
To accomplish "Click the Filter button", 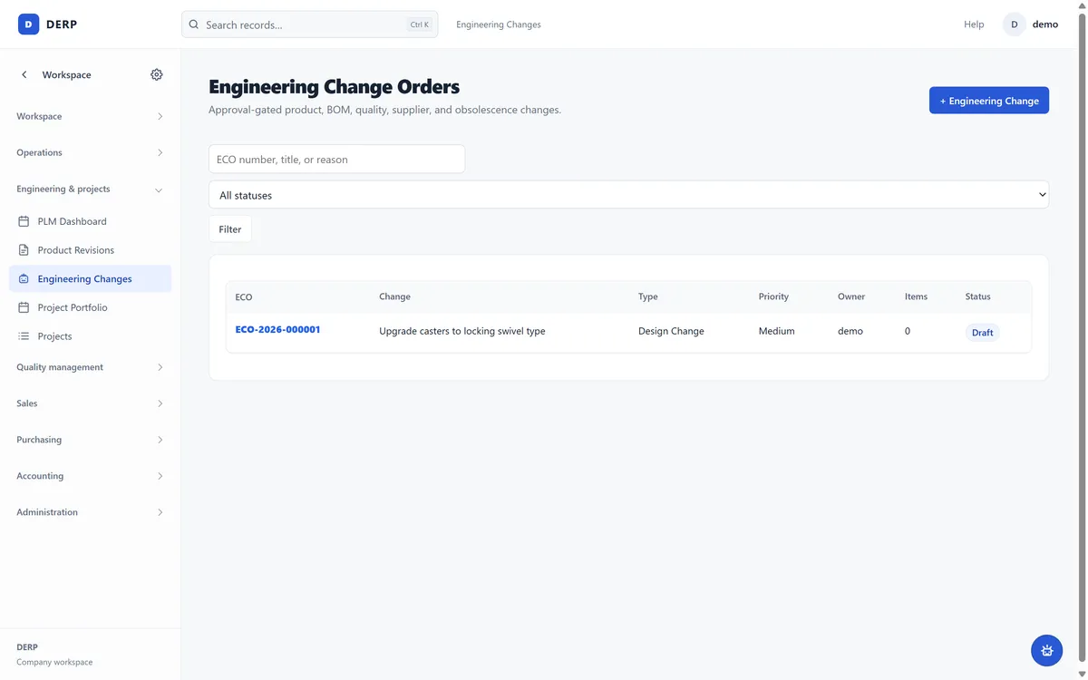I will pyautogui.click(x=230, y=229).
